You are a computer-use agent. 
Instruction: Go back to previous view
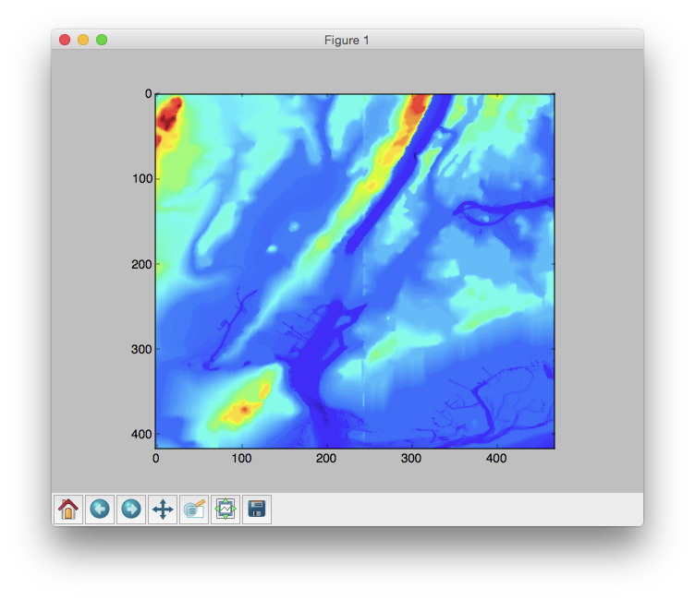[100, 510]
